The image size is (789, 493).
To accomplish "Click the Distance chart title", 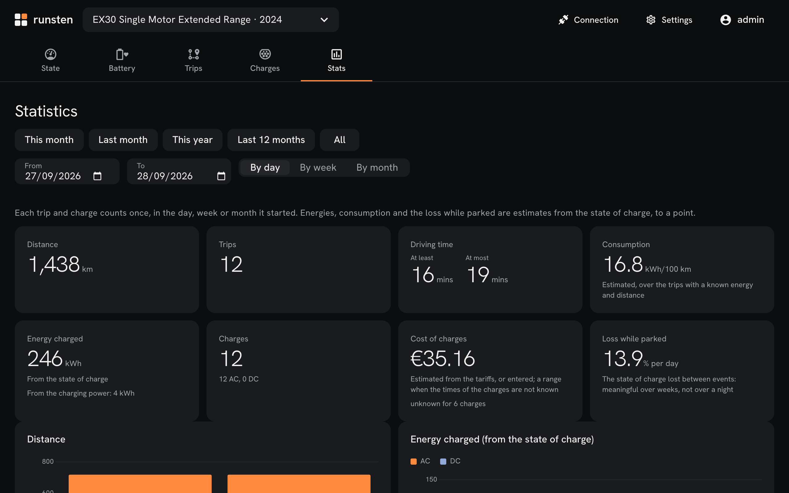I will [x=46, y=439].
